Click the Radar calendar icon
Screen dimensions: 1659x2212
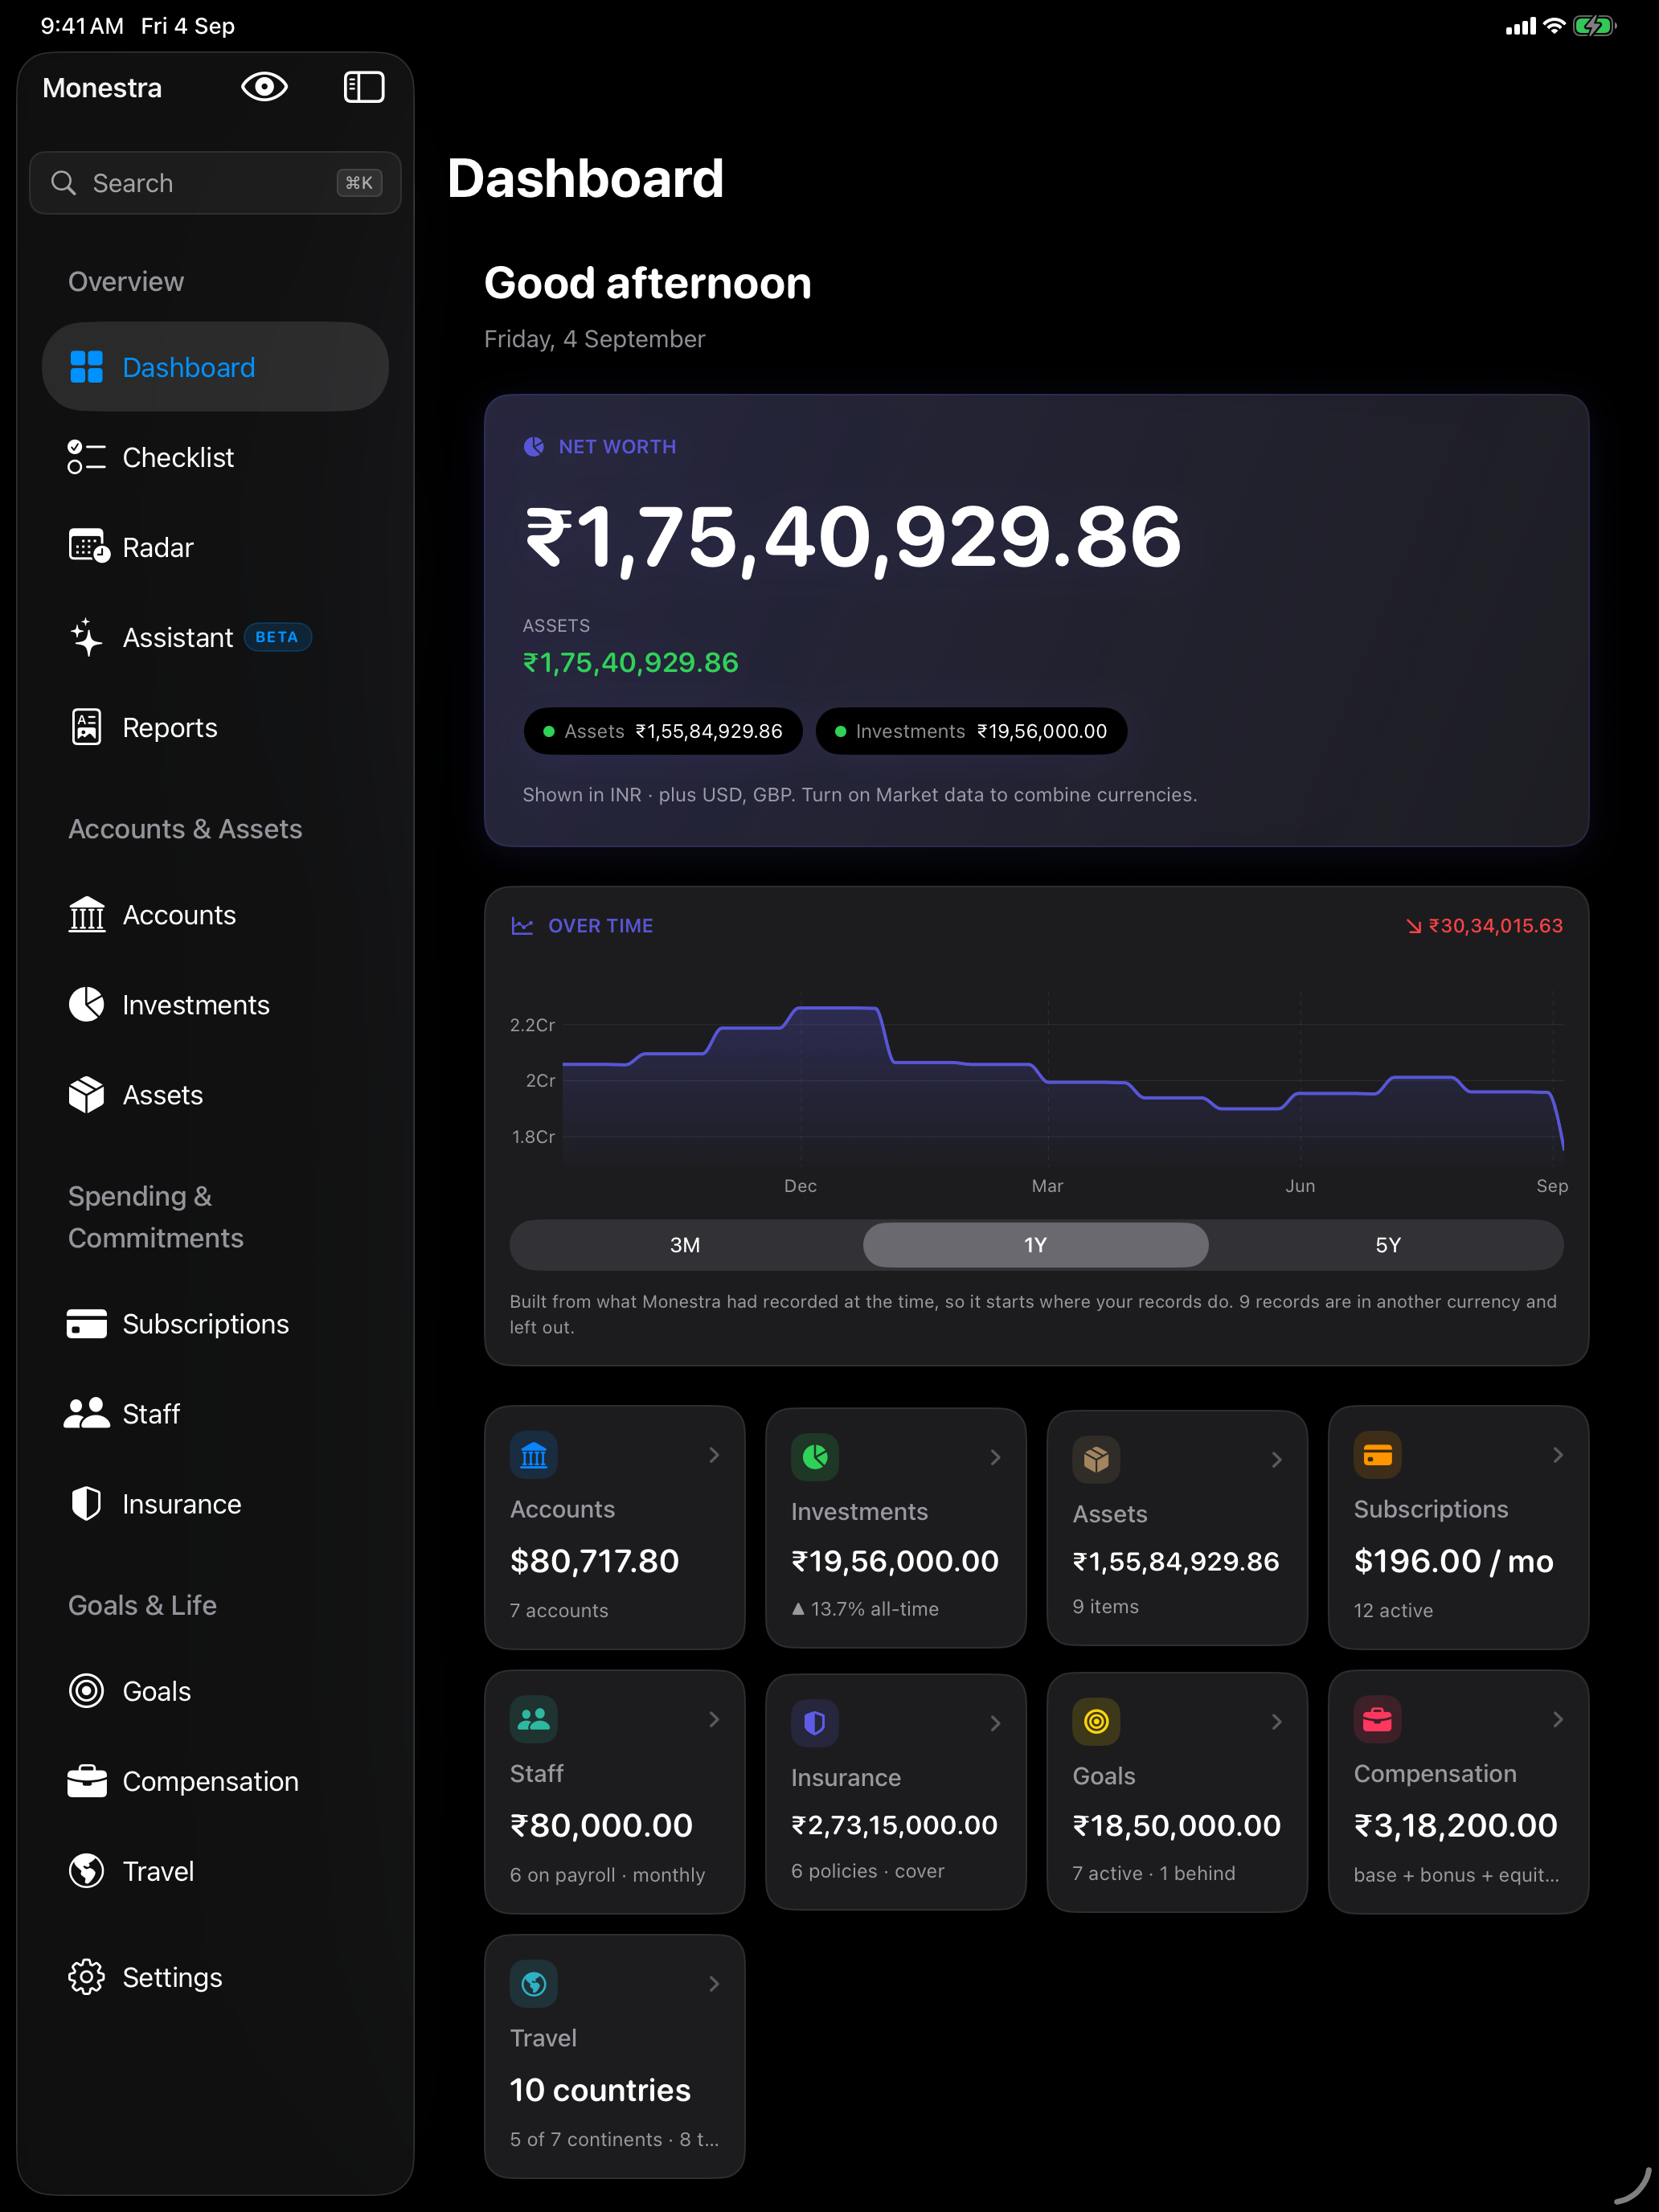(x=88, y=547)
